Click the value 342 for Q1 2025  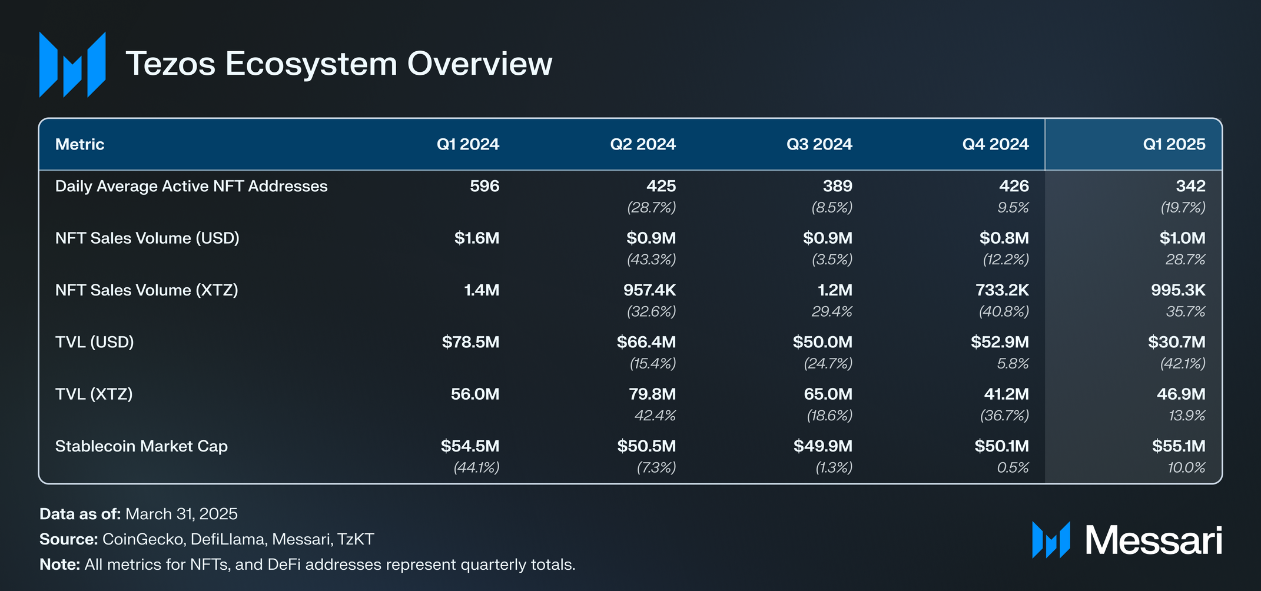point(1191,186)
